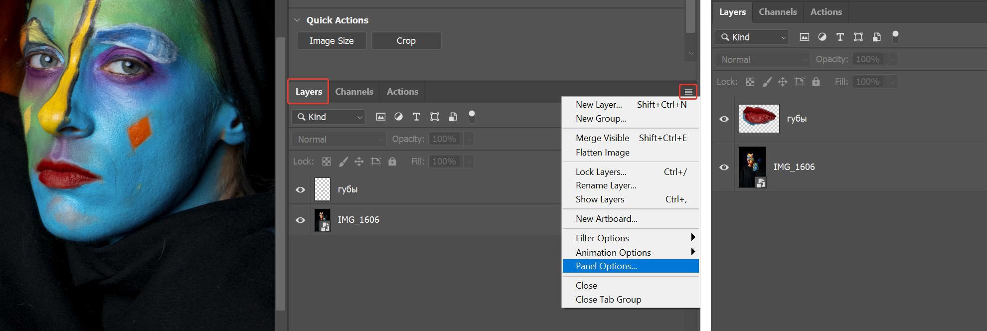The height and width of the screenshot is (331, 987).
Task: Click the scrollbar beside Quick Actions
Action: pyautogui.click(x=690, y=20)
